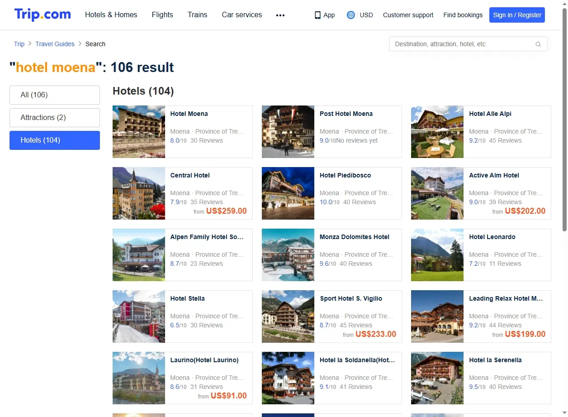Open Flights menu
The width and height of the screenshot is (568, 417).
point(162,15)
